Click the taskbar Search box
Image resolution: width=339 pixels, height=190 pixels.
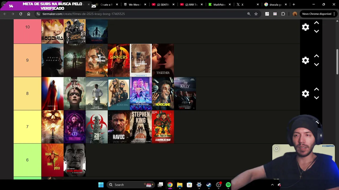point(131,185)
